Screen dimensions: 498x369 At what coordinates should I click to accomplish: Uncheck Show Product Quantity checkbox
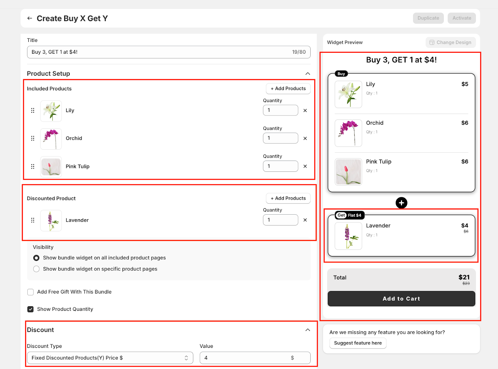(x=31, y=309)
